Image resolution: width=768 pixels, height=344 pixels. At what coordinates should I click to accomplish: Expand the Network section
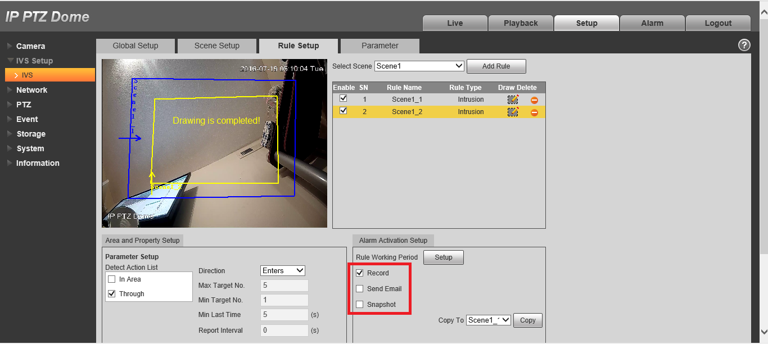click(x=31, y=90)
